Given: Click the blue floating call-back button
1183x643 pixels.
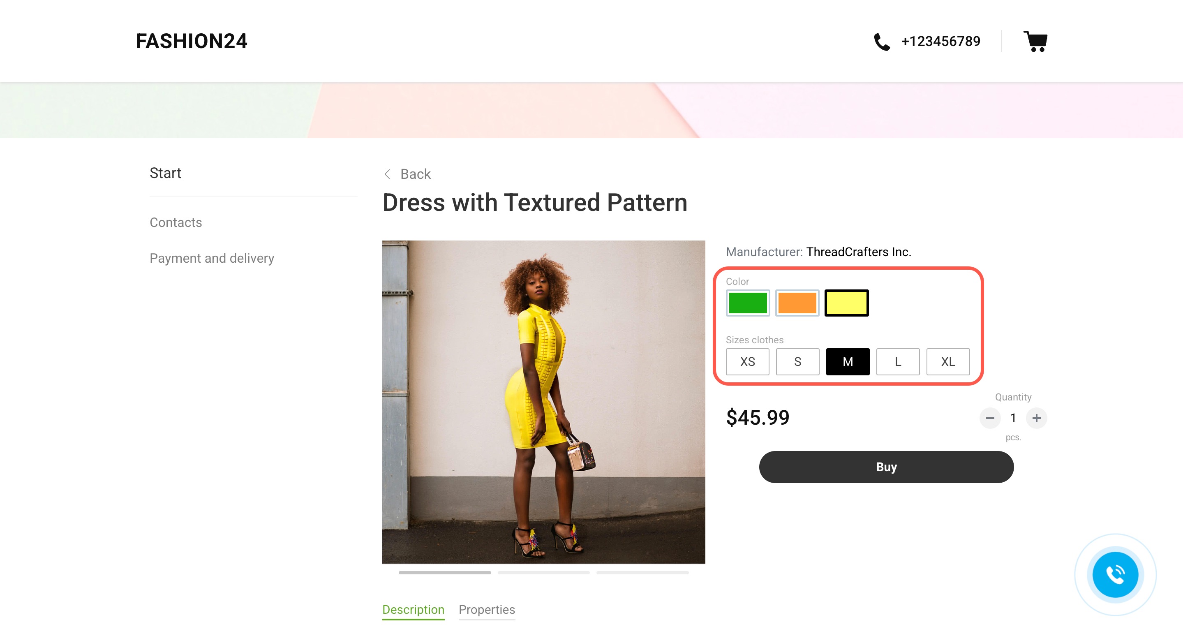Looking at the screenshot, I should (1115, 575).
